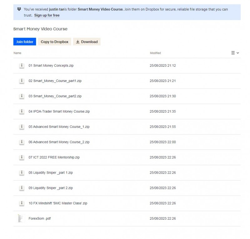Click the Download button
Screen dimensions: 250x239
(x=87, y=42)
